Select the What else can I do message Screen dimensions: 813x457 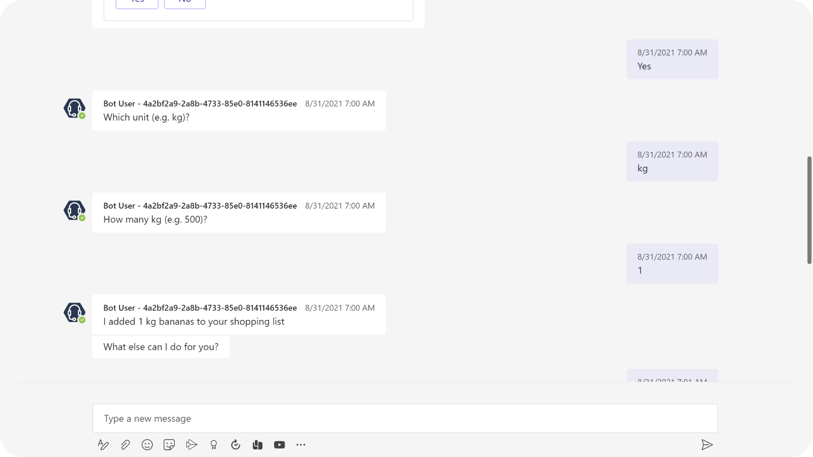coord(161,347)
